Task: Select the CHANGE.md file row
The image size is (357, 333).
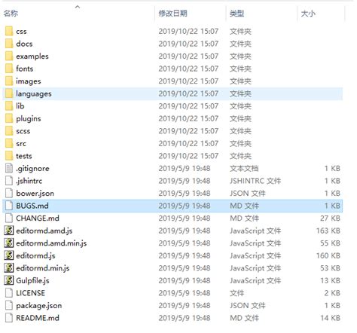Action: [x=172, y=218]
